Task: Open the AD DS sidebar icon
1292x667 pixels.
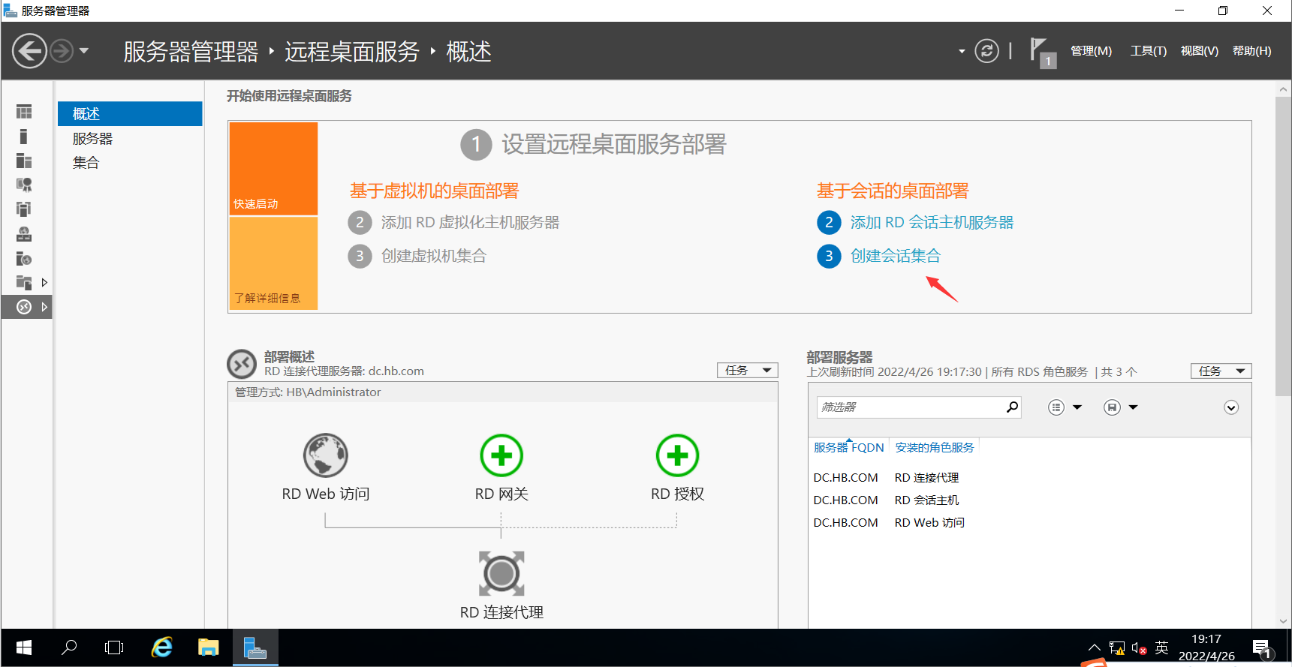Action: coord(24,209)
